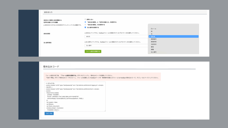Select 会社名の補完 のみ使用する radio option
Viewport: 228px width, 128px height.
pyautogui.click(x=85, y=25)
